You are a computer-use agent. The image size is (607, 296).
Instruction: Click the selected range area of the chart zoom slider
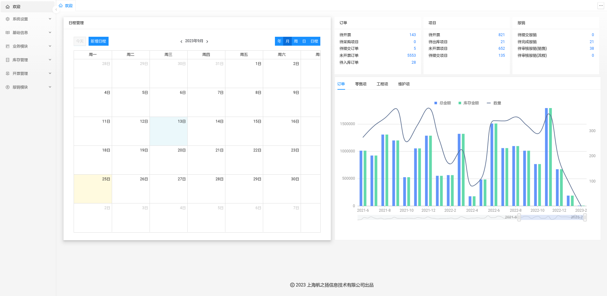552,217
